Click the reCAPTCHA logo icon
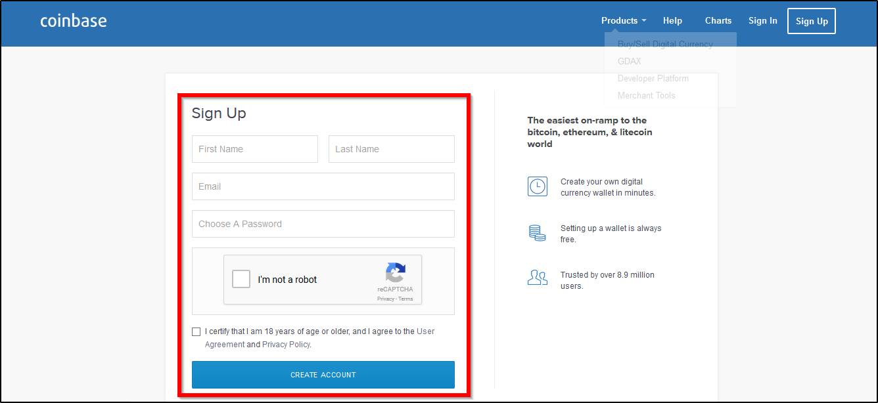The image size is (878, 403). (x=396, y=272)
